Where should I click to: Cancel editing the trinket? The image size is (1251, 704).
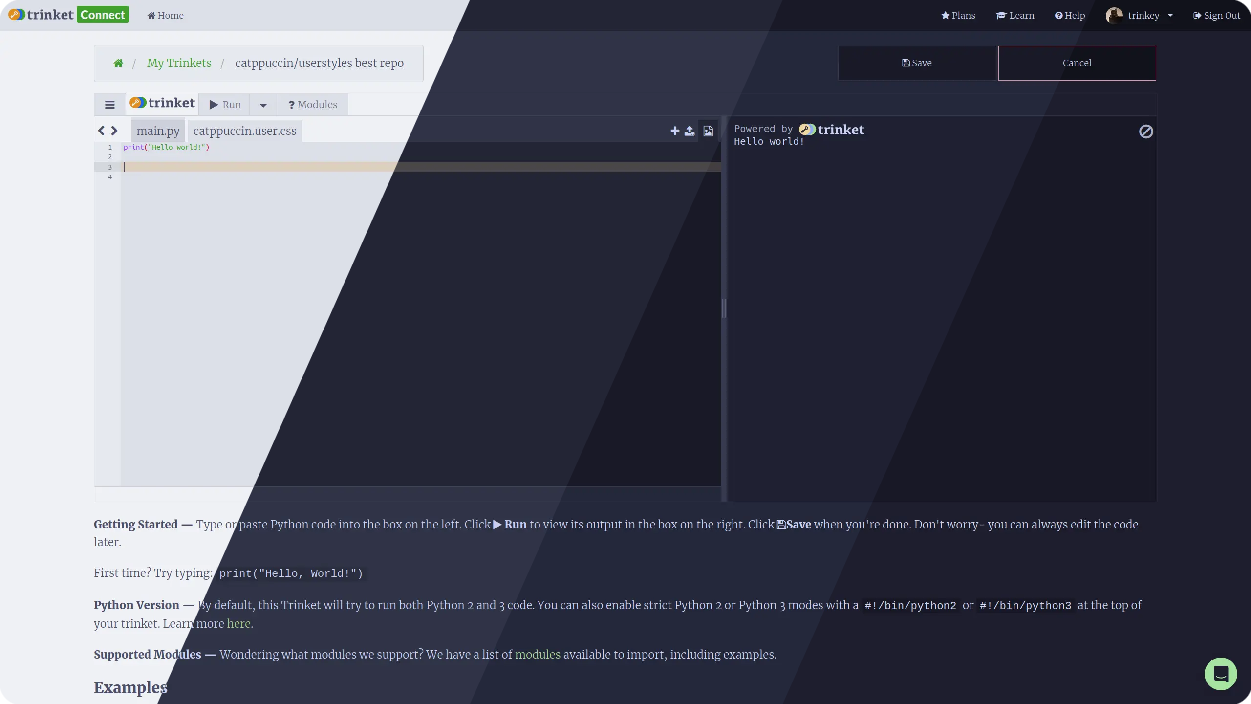(1077, 63)
